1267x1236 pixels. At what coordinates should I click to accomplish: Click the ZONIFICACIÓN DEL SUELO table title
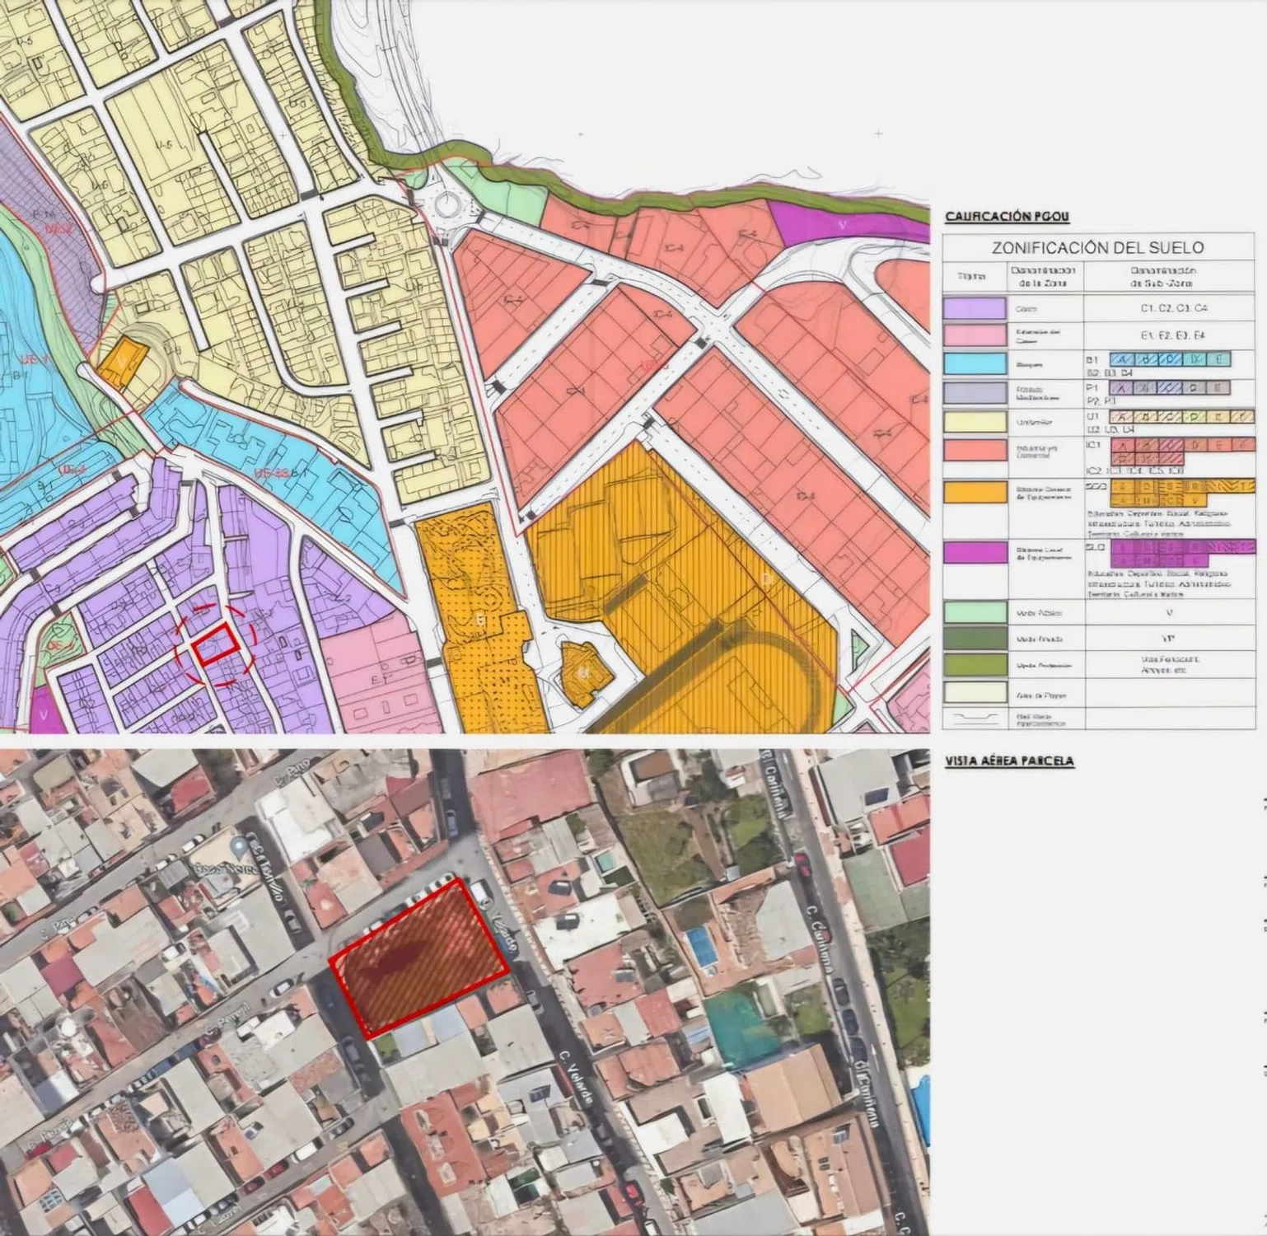coord(1097,247)
